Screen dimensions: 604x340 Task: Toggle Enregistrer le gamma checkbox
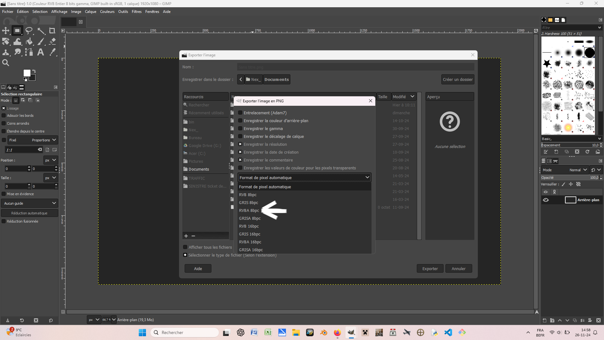[240, 128]
